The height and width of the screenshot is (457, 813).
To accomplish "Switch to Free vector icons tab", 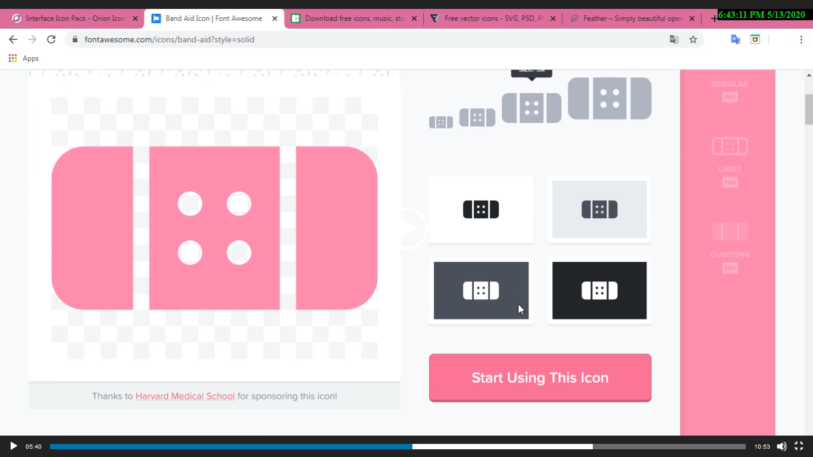I will coord(493,18).
